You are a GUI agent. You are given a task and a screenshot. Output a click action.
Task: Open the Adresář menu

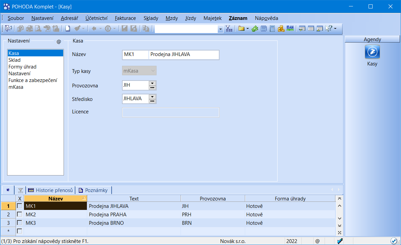[70, 18]
